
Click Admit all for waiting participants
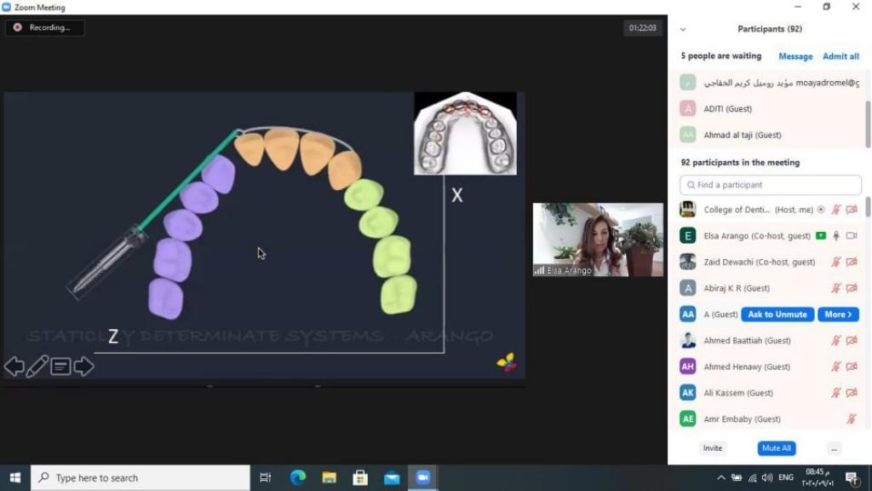point(840,56)
